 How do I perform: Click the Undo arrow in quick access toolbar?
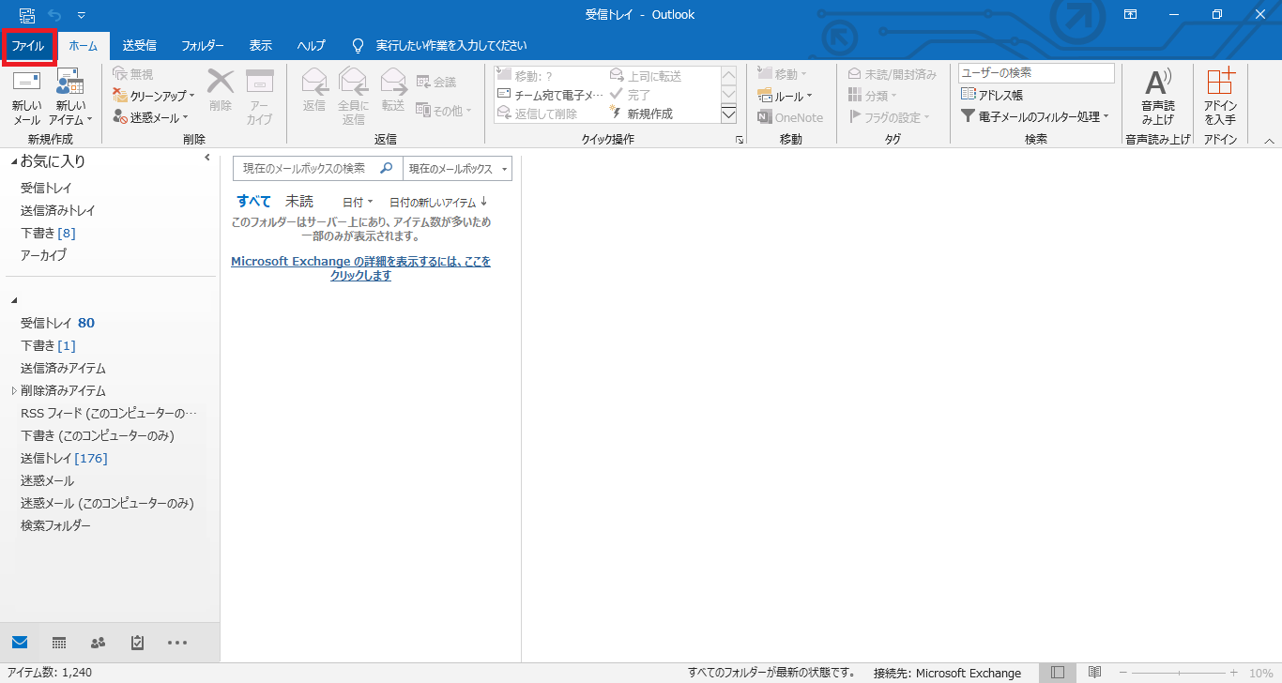click(55, 14)
